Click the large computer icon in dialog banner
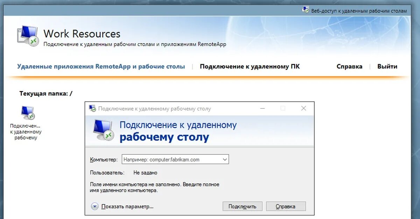Viewport: 420px width, 219px height. tap(104, 130)
